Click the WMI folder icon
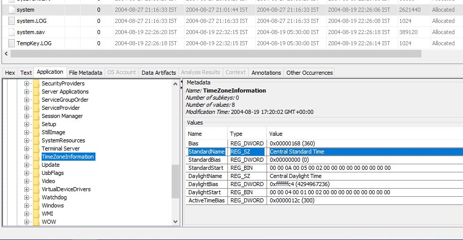Image resolution: width=463 pixels, height=240 pixels. (37, 214)
